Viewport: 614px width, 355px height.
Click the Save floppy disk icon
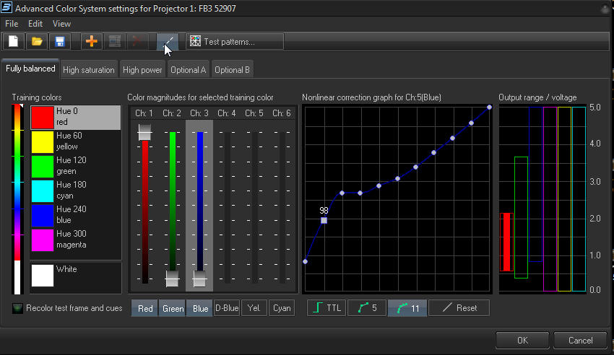point(59,41)
